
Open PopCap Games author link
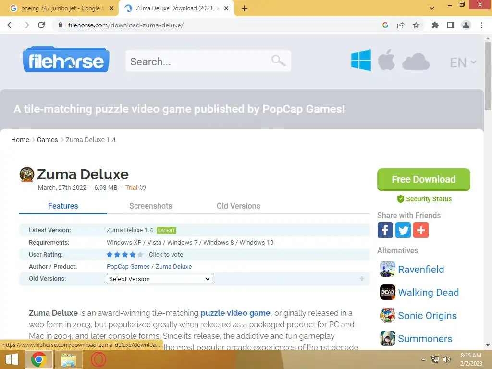(x=128, y=266)
